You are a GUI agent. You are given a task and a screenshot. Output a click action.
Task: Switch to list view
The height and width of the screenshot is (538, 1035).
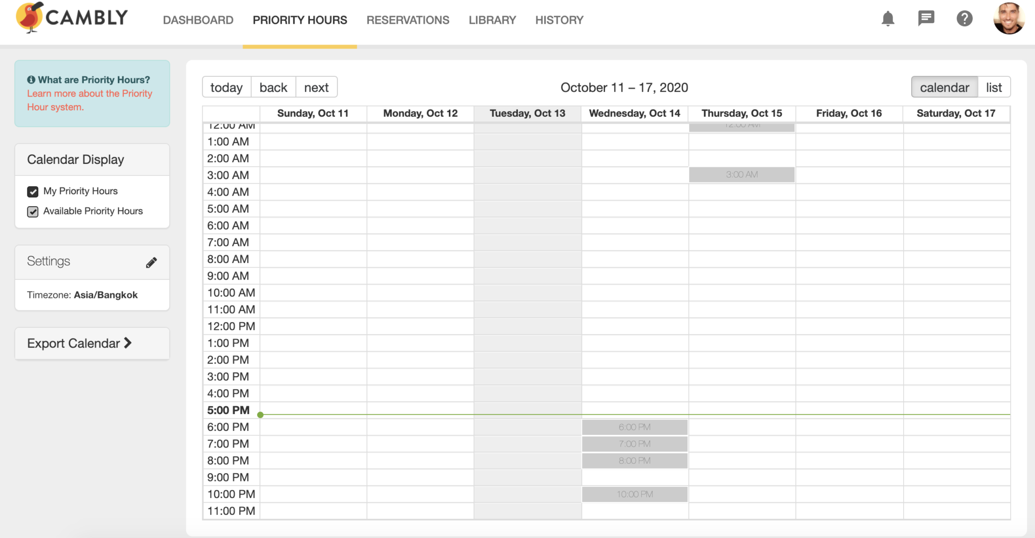click(993, 87)
